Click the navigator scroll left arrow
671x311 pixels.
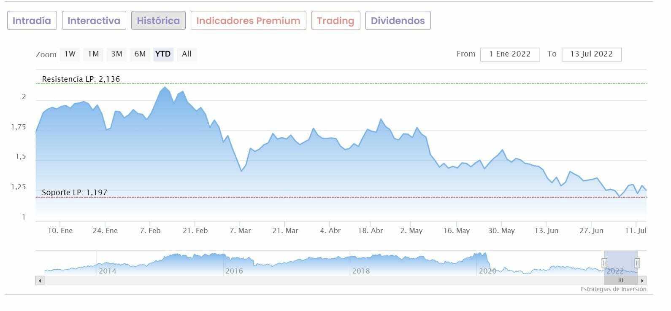point(40,281)
